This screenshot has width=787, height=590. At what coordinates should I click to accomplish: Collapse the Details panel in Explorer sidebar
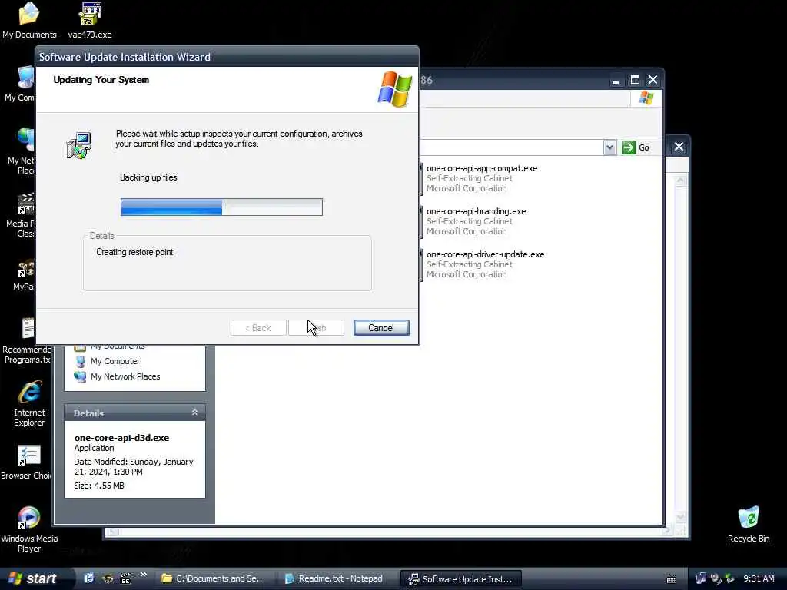[194, 413]
